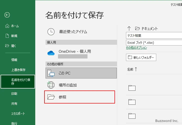This screenshot has width=182, height=125.
Task: Click the computer icon for この PC
Action: [51, 73]
